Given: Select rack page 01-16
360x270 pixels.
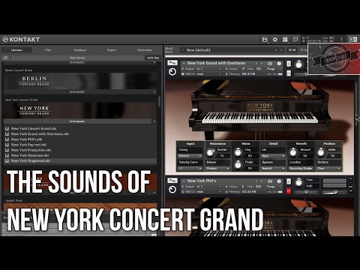Looking at the screenshot, I should [x=292, y=50].
